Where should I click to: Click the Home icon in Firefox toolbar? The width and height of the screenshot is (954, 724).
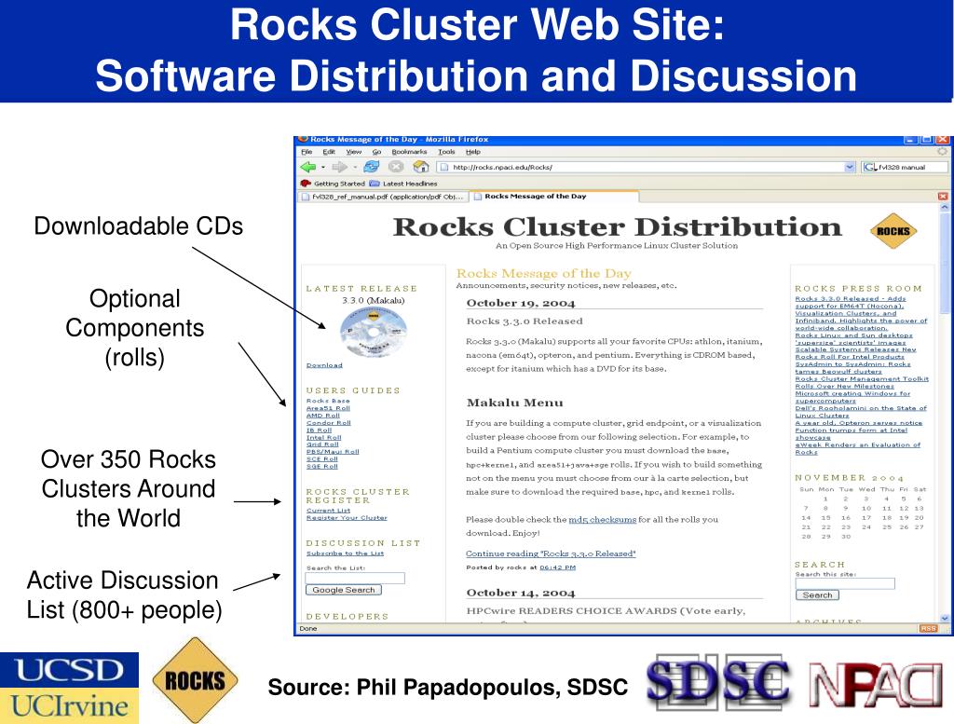[421, 167]
